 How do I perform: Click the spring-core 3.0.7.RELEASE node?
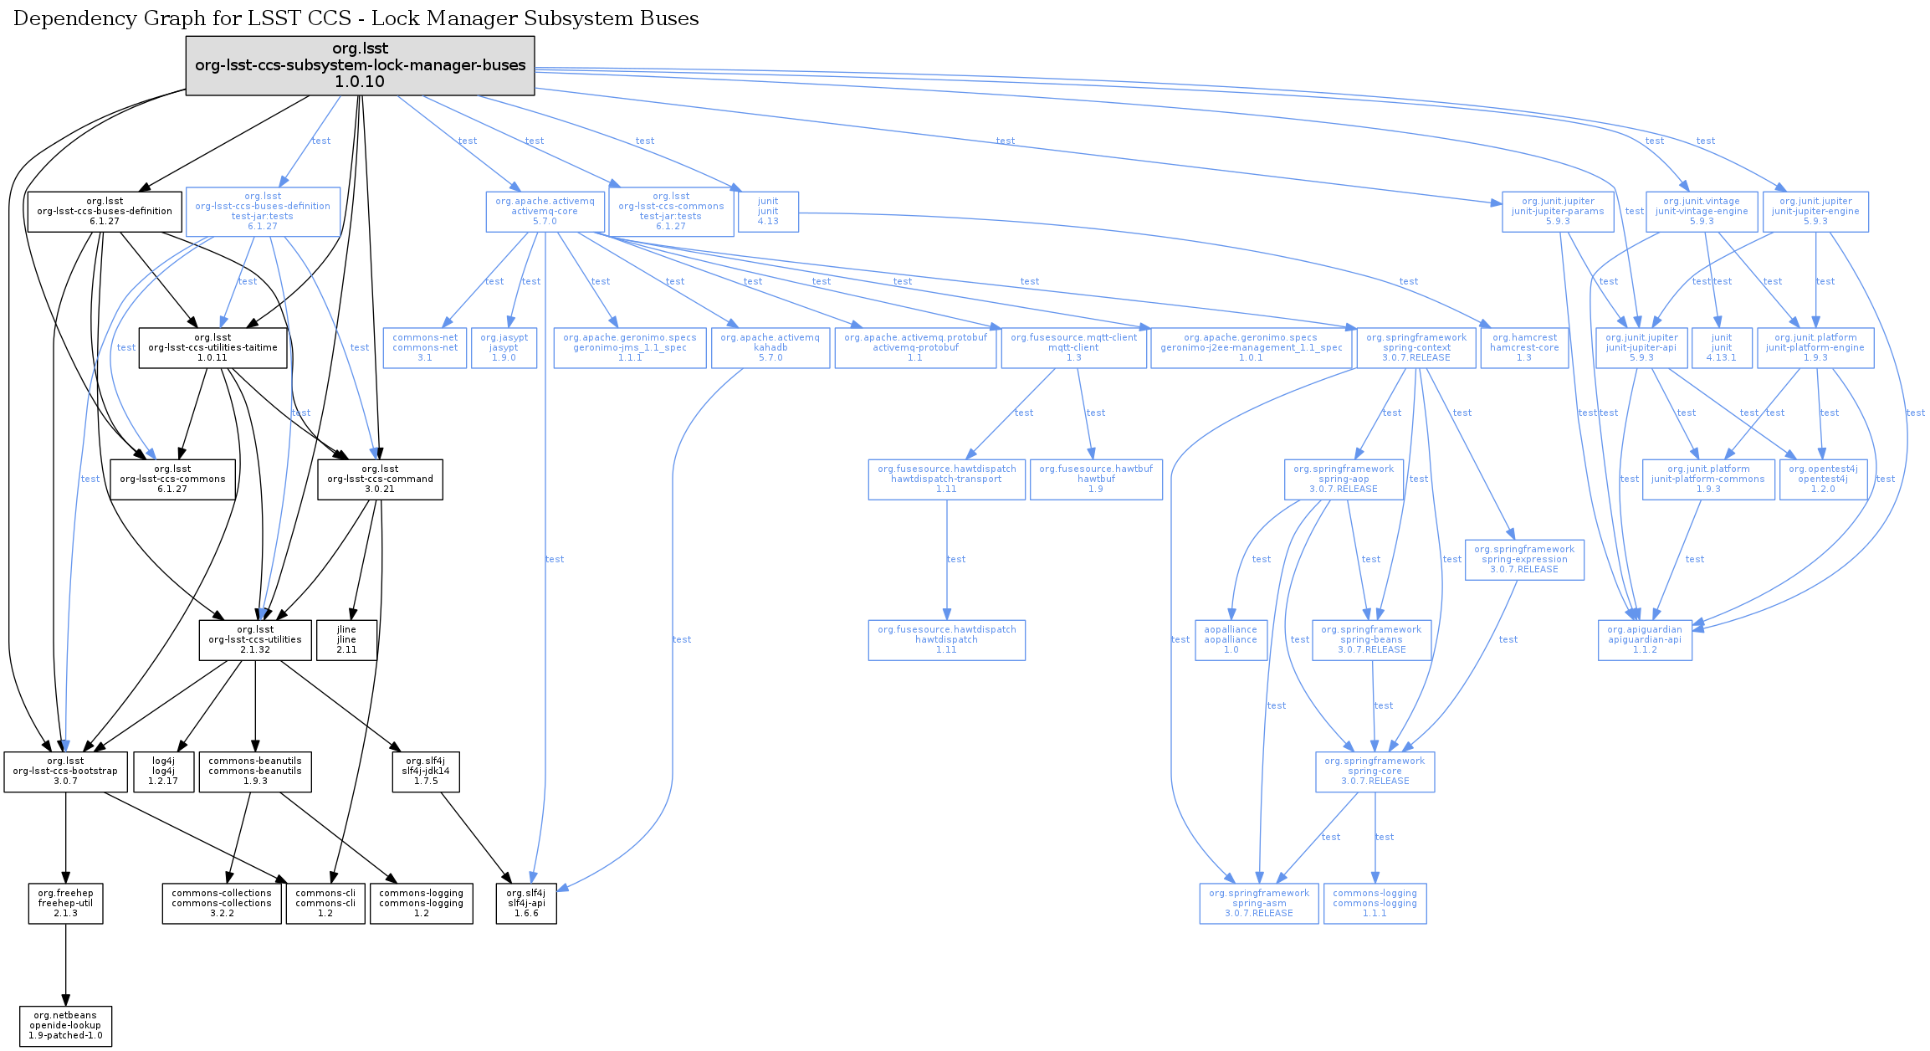click(1375, 771)
